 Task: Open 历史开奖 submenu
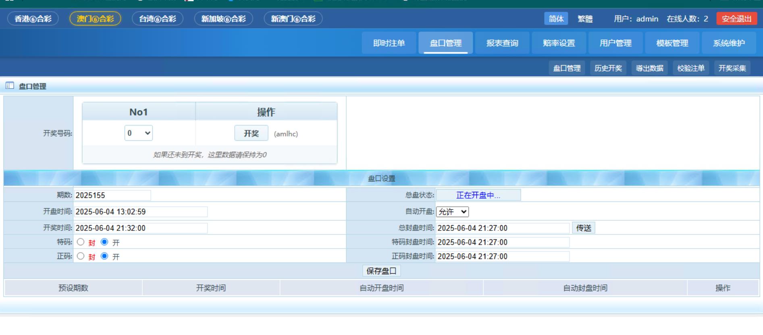click(608, 68)
